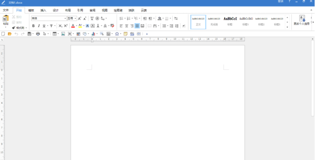Viewport: 315px width, 160px height.
Task: Click the character border icon
Action: point(93,26)
